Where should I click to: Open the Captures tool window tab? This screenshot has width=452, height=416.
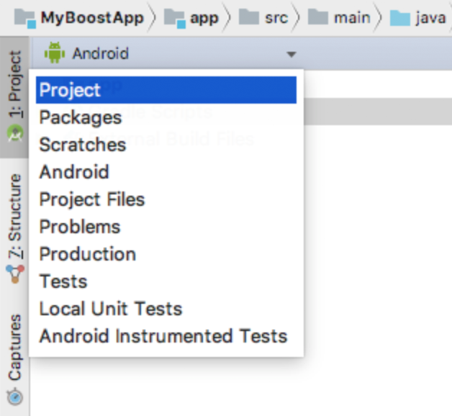pos(14,360)
